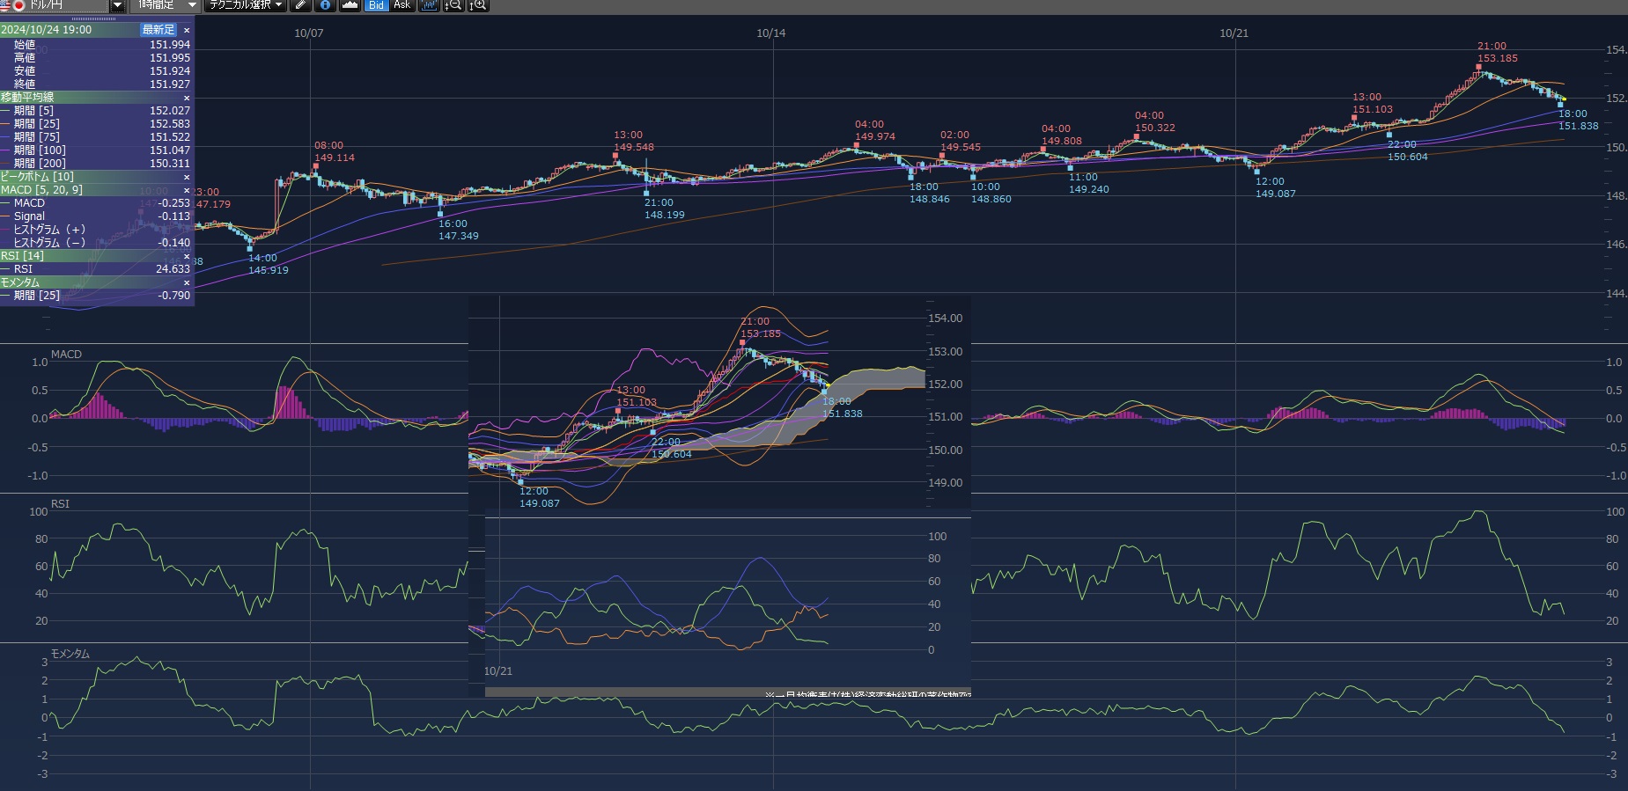Remove the モメンタム indicator

click(x=187, y=282)
